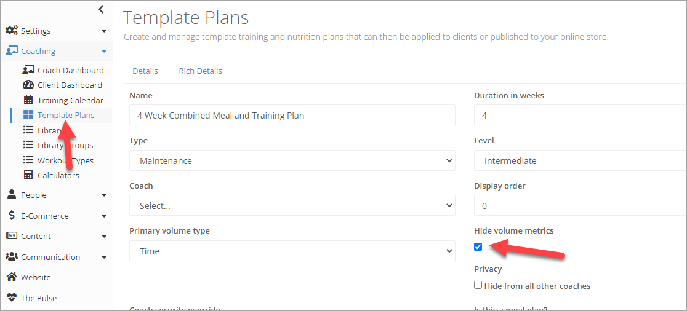Viewport: 687px width, 311px height.
Task: Open the Coach Select dropdown
Action: tap(292, 206)
